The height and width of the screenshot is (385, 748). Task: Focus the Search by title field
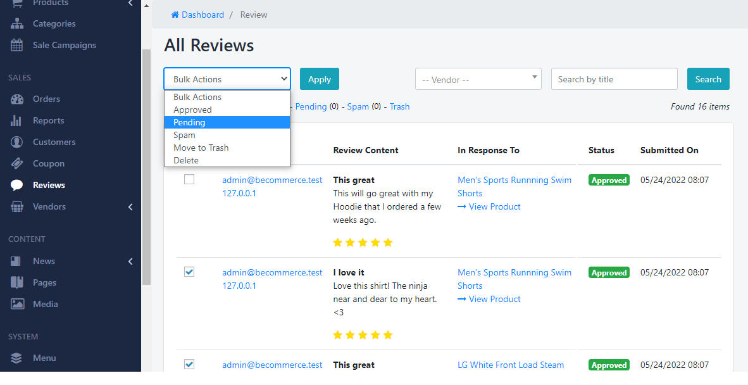coord(614,79)
